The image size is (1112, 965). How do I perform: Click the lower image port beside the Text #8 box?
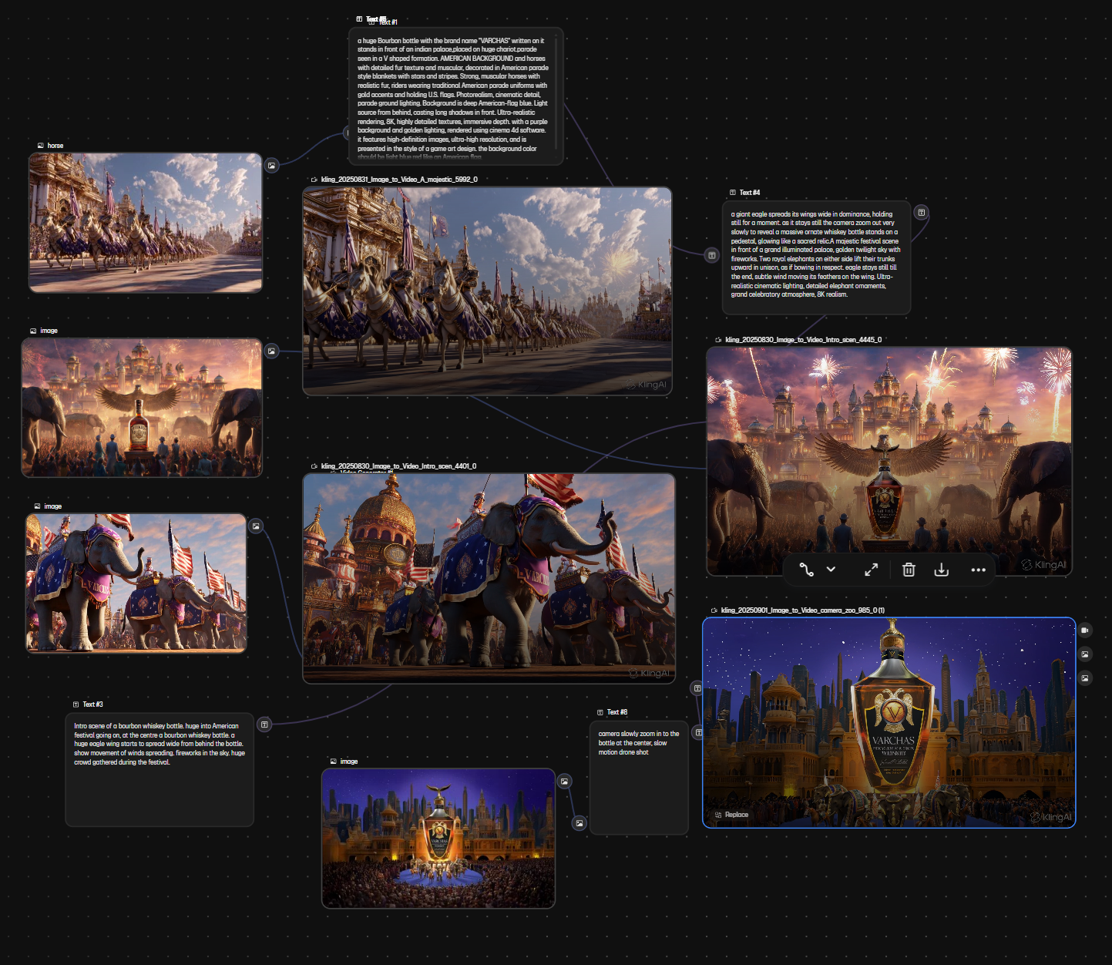click(x=580, y=823)
